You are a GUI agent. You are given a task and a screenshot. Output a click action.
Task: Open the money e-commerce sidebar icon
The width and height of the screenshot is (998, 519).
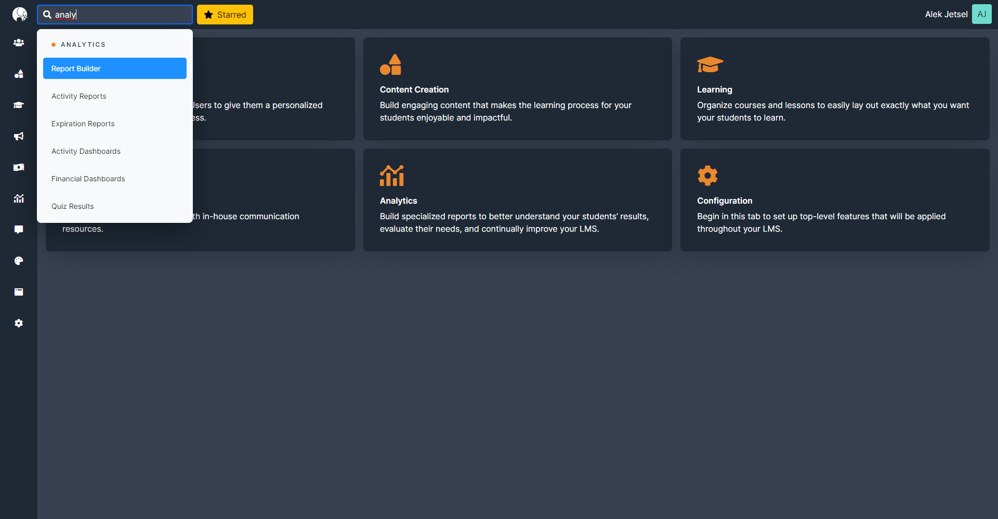click(x=19, y=167)
